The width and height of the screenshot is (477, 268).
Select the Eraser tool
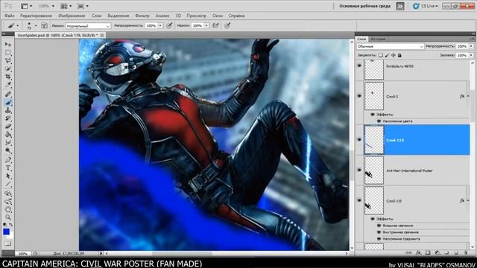point(8,127)
